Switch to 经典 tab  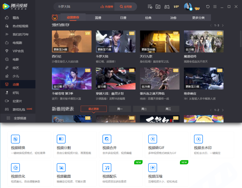coord(148,18)
